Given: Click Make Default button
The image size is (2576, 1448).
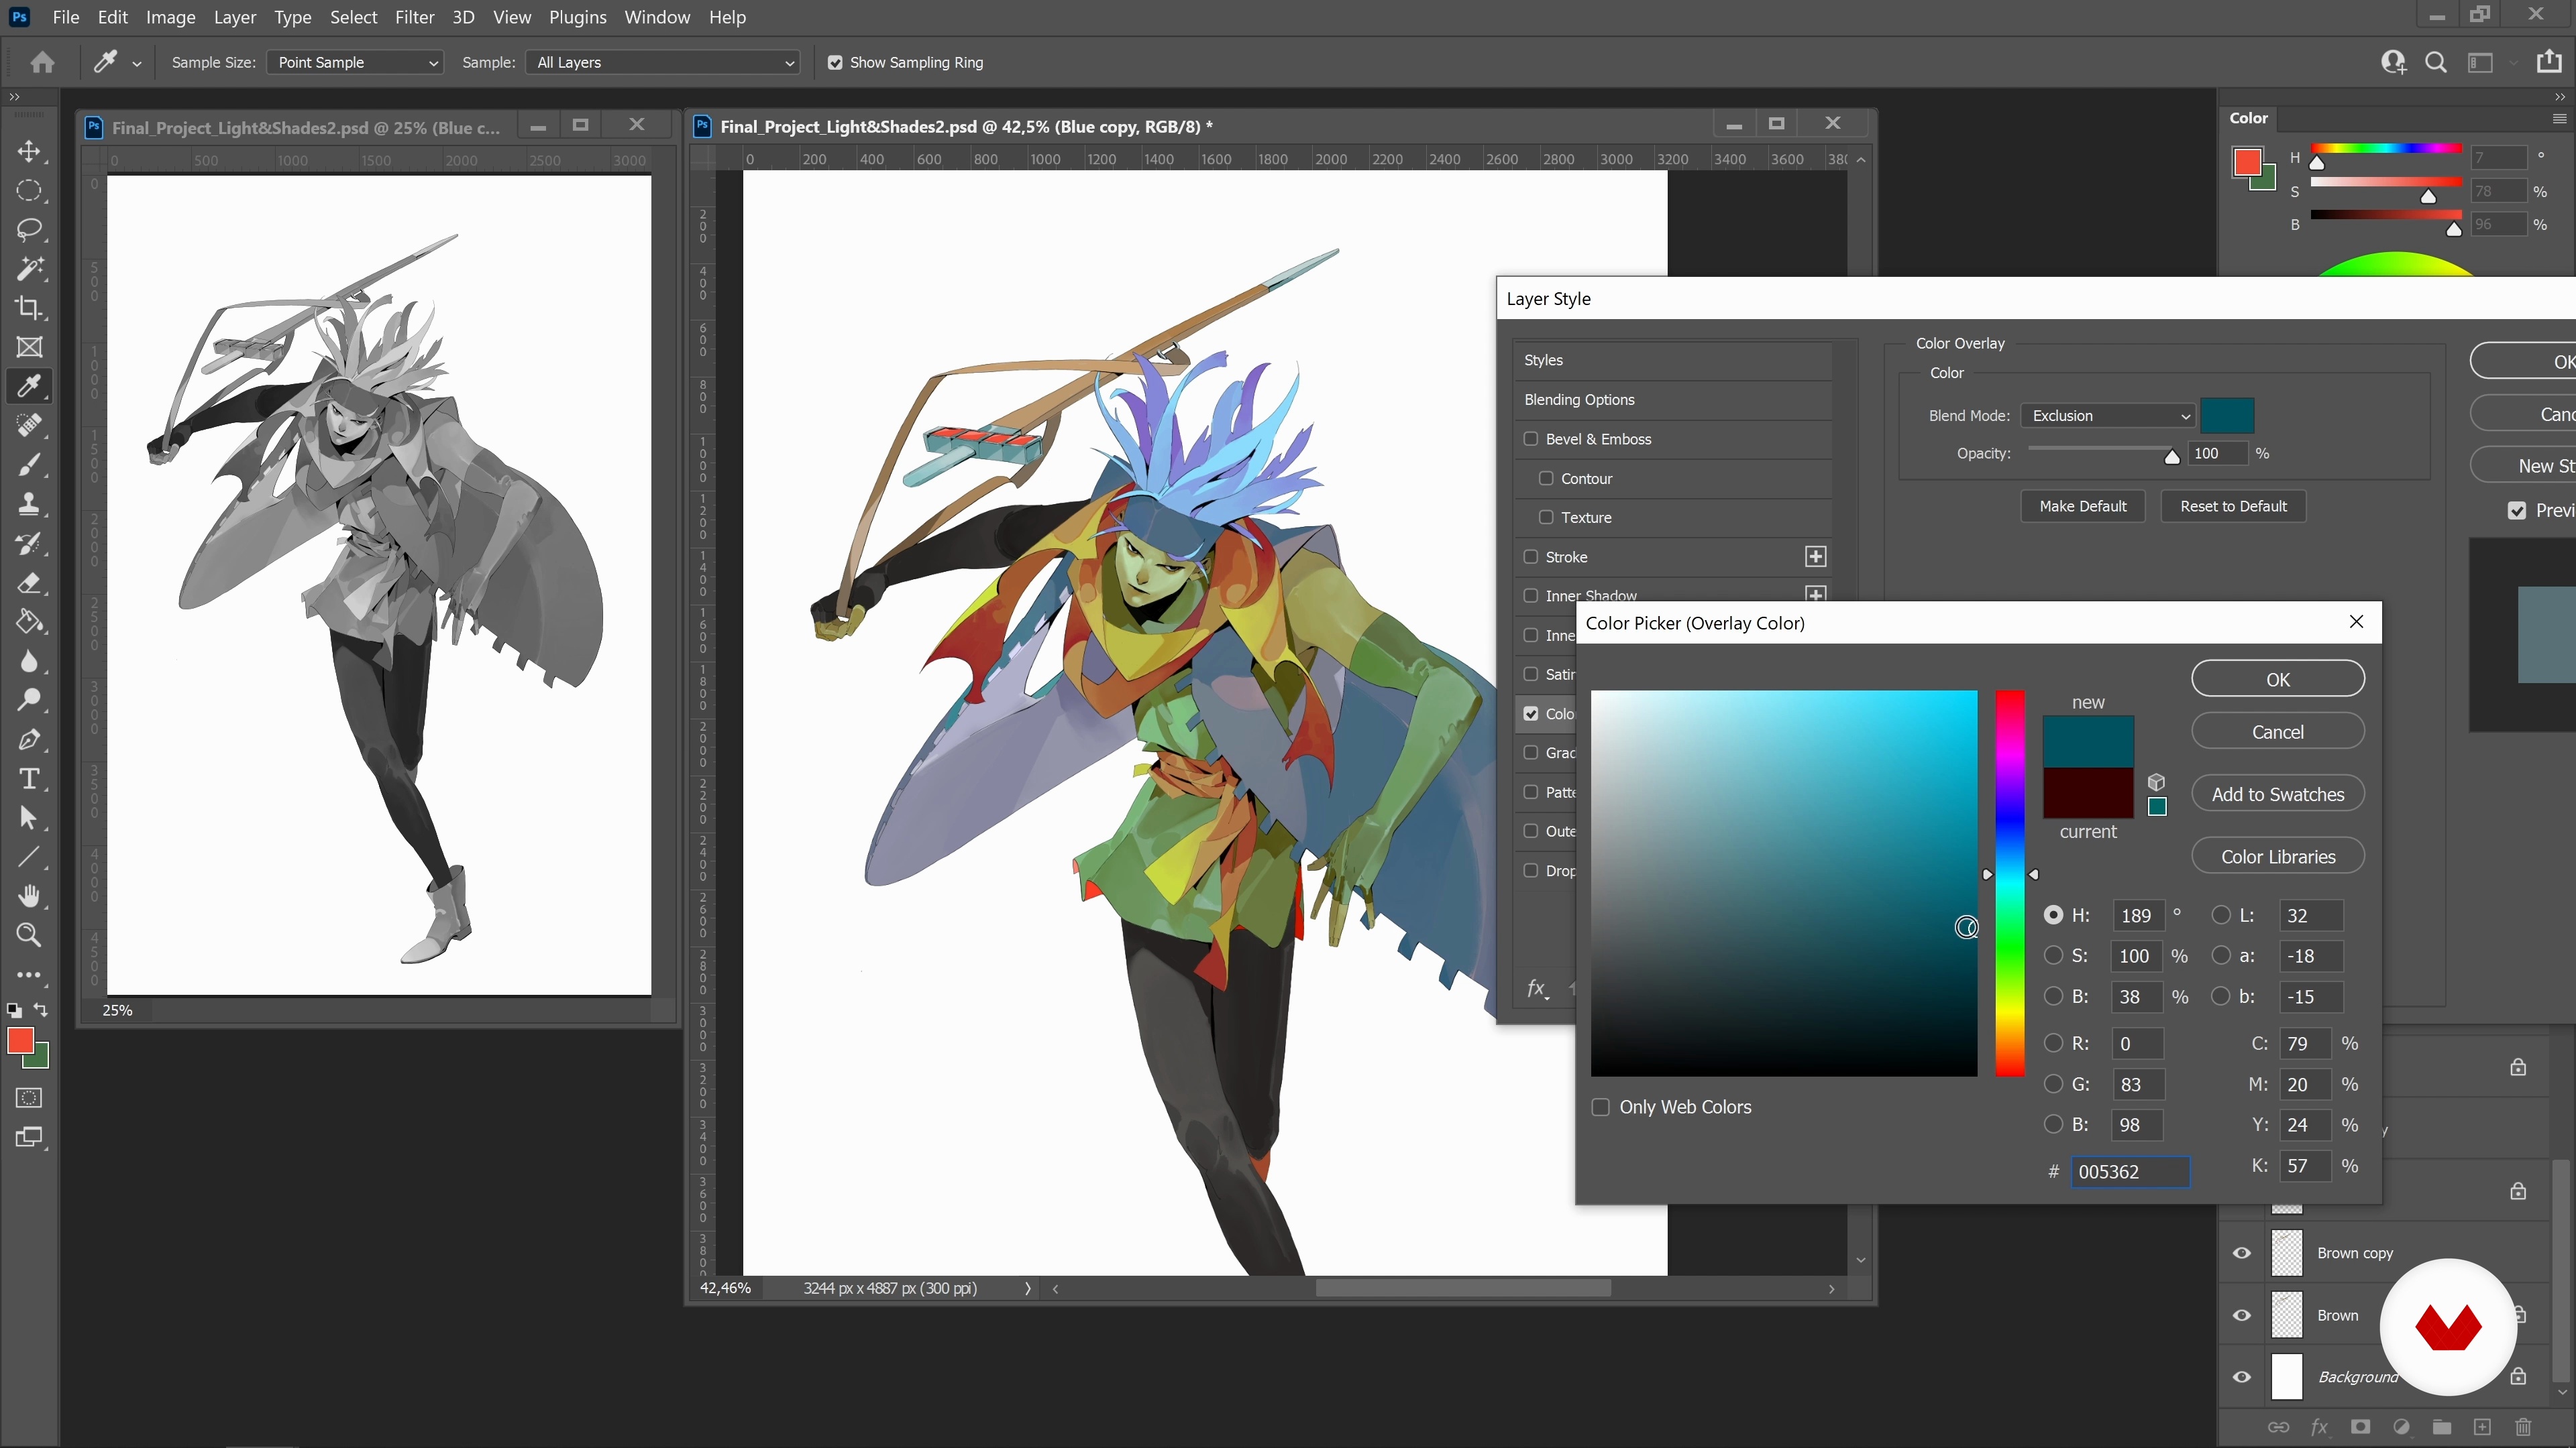Looking at the screenshot, I should (x=2083, y=505).
